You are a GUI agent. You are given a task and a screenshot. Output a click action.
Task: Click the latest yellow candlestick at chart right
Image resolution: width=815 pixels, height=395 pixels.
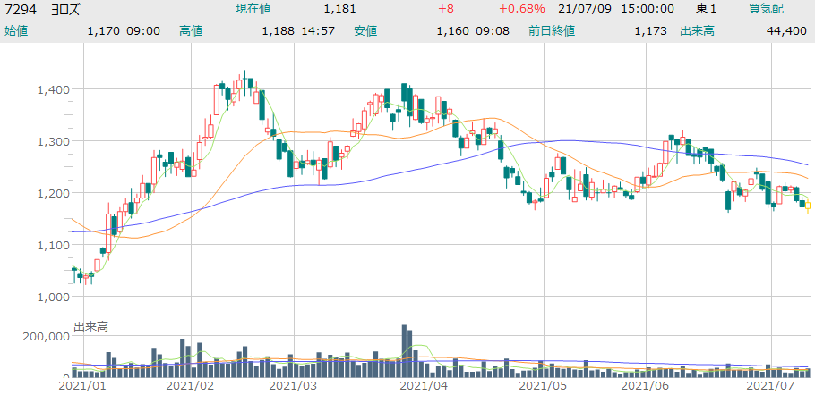point(809,207)
